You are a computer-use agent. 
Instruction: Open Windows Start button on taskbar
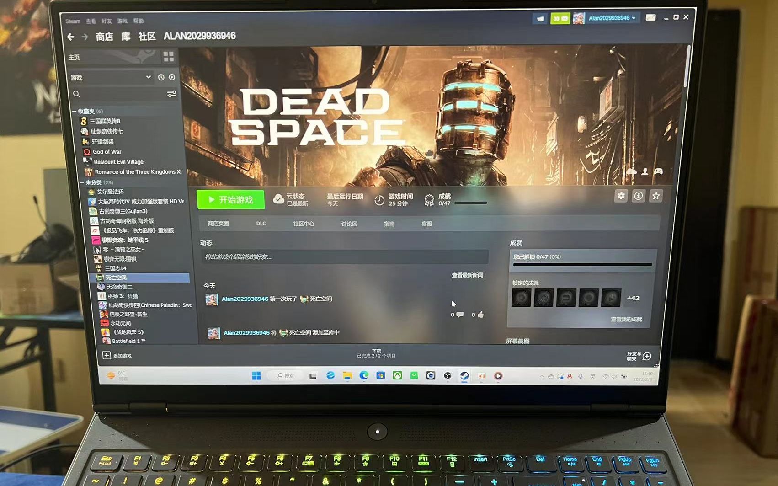[x=256, y=376]
